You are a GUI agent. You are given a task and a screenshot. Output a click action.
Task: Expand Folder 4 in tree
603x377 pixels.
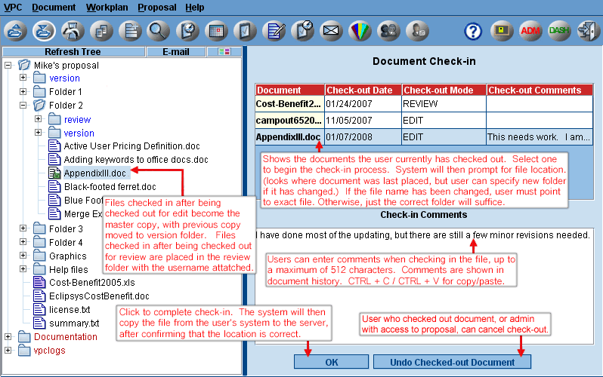pos(23,242)
